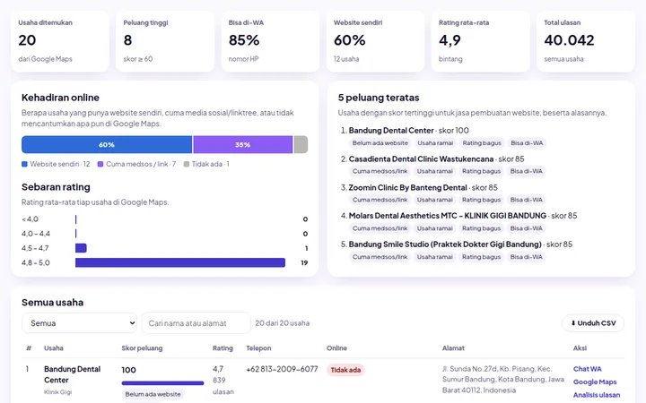Click 'Molars Dental Aesthetics MTC' entry
Viewport: 646px width, 403px height.
[448, 216]
